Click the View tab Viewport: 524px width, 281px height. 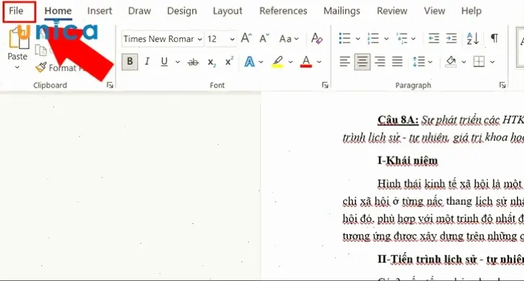click(x=435, y=11)
